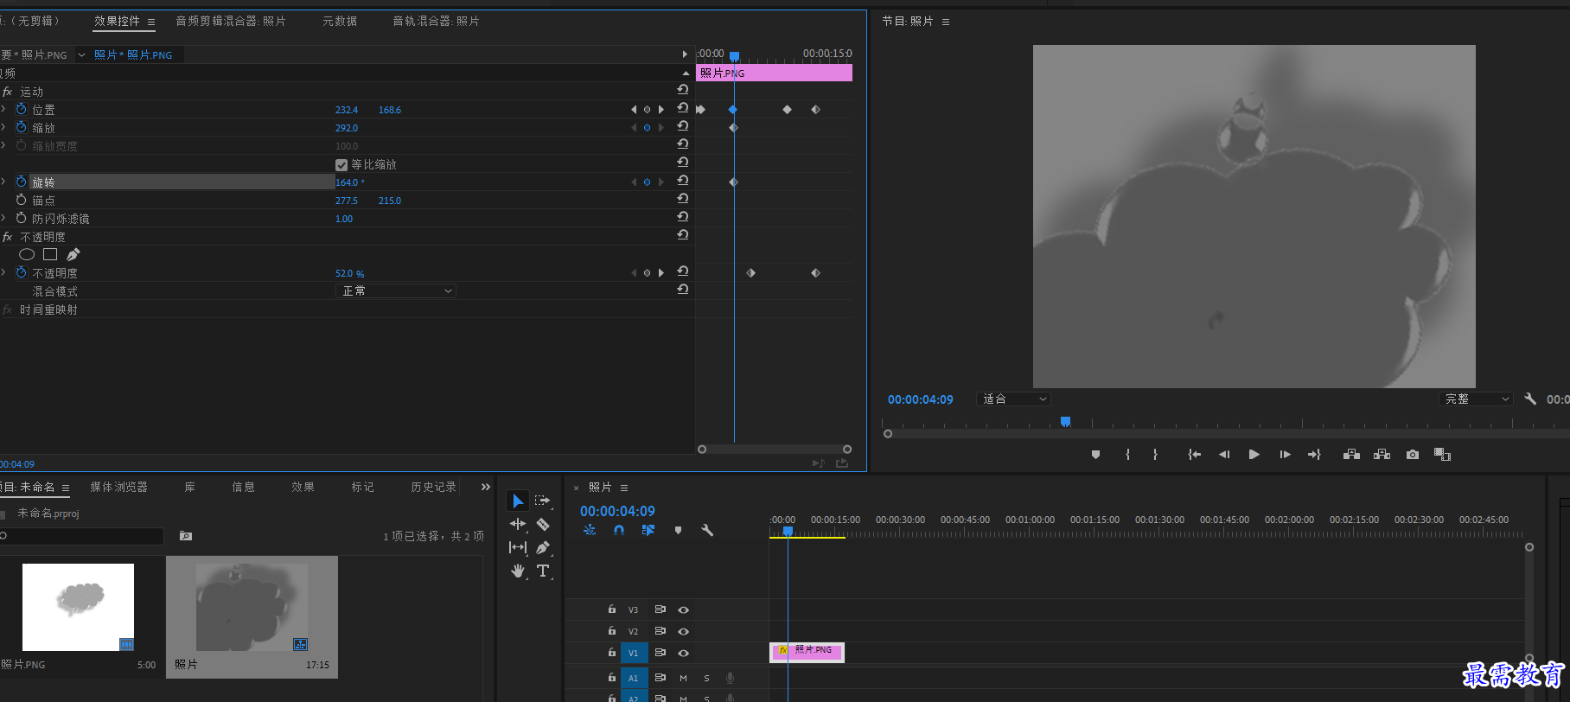Add or remove 缩放 keyframe
The height and width of the screenshot is (702, 1570).
tap(647, 128)
